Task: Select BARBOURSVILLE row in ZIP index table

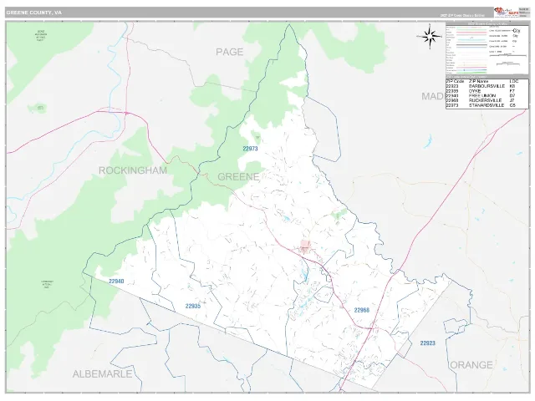Action: tap(487, 87)
